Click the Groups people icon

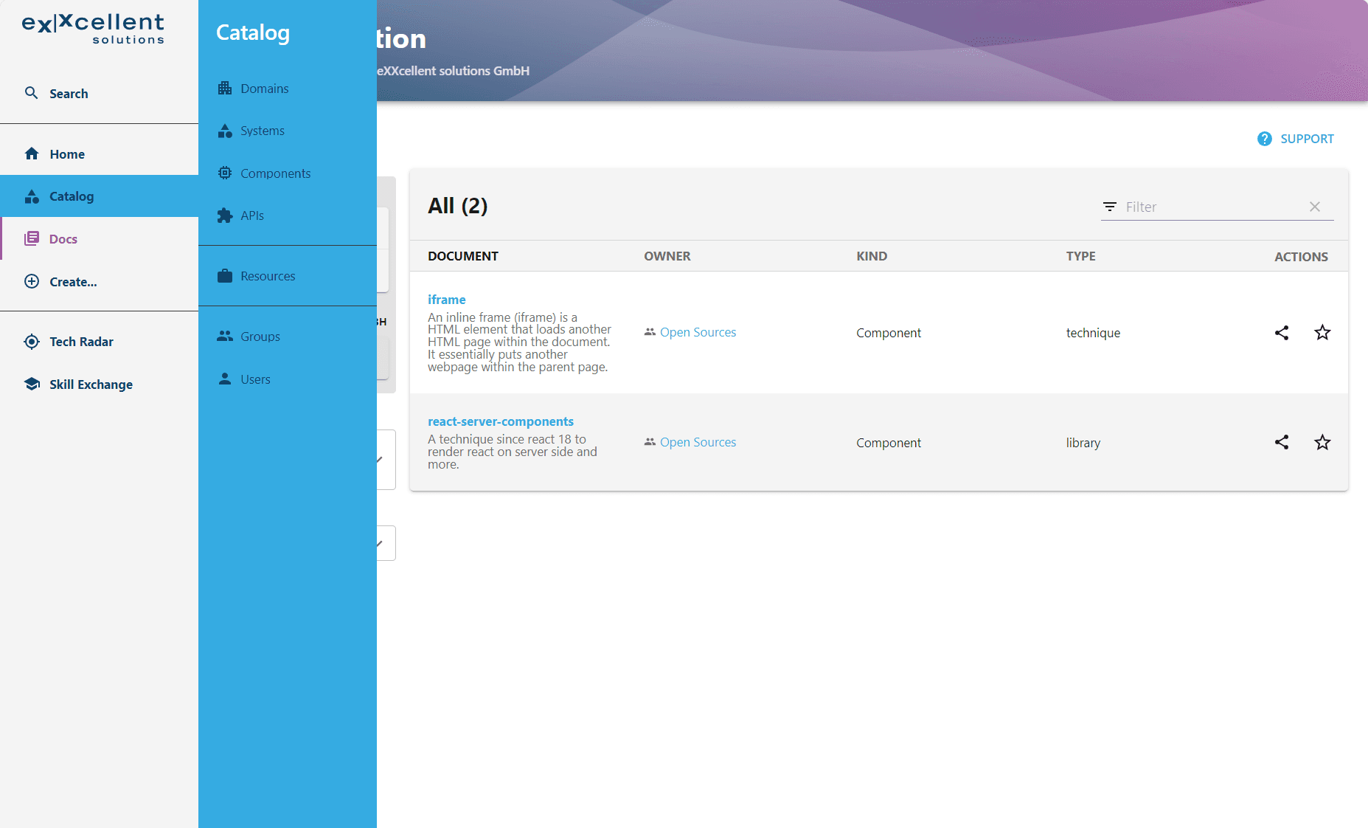225,336
